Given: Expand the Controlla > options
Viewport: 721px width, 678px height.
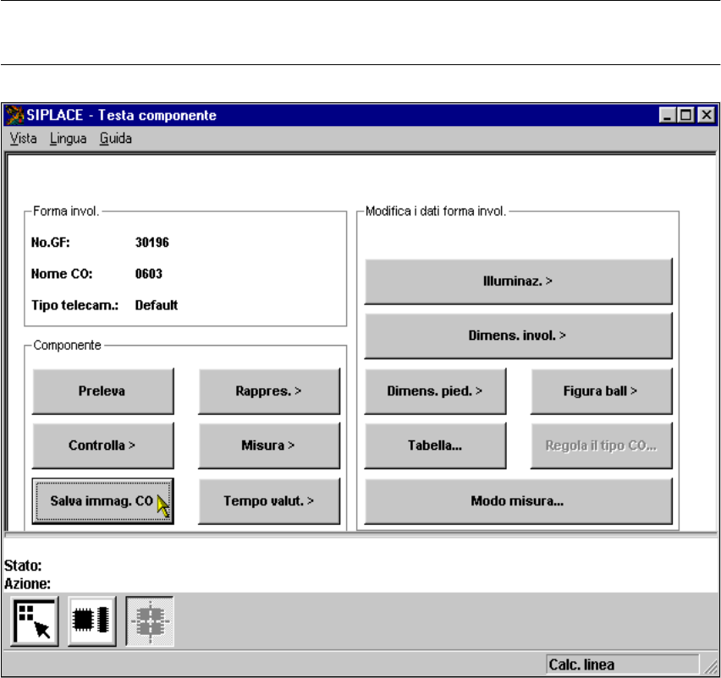Looking at the screenshot, I should coord(103,446).
